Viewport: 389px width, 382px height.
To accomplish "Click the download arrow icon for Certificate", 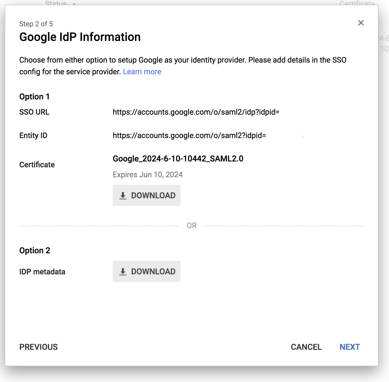I will tap(123, 196).
